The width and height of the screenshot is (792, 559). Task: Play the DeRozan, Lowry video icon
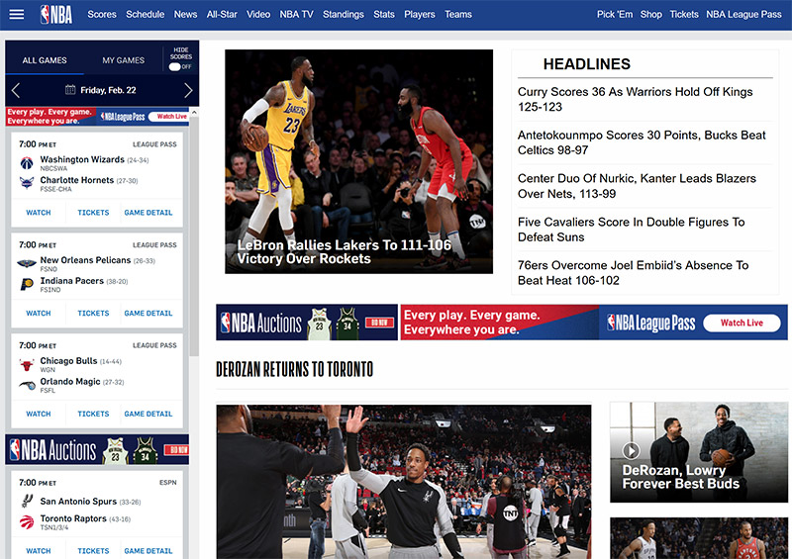pos(631,450)
